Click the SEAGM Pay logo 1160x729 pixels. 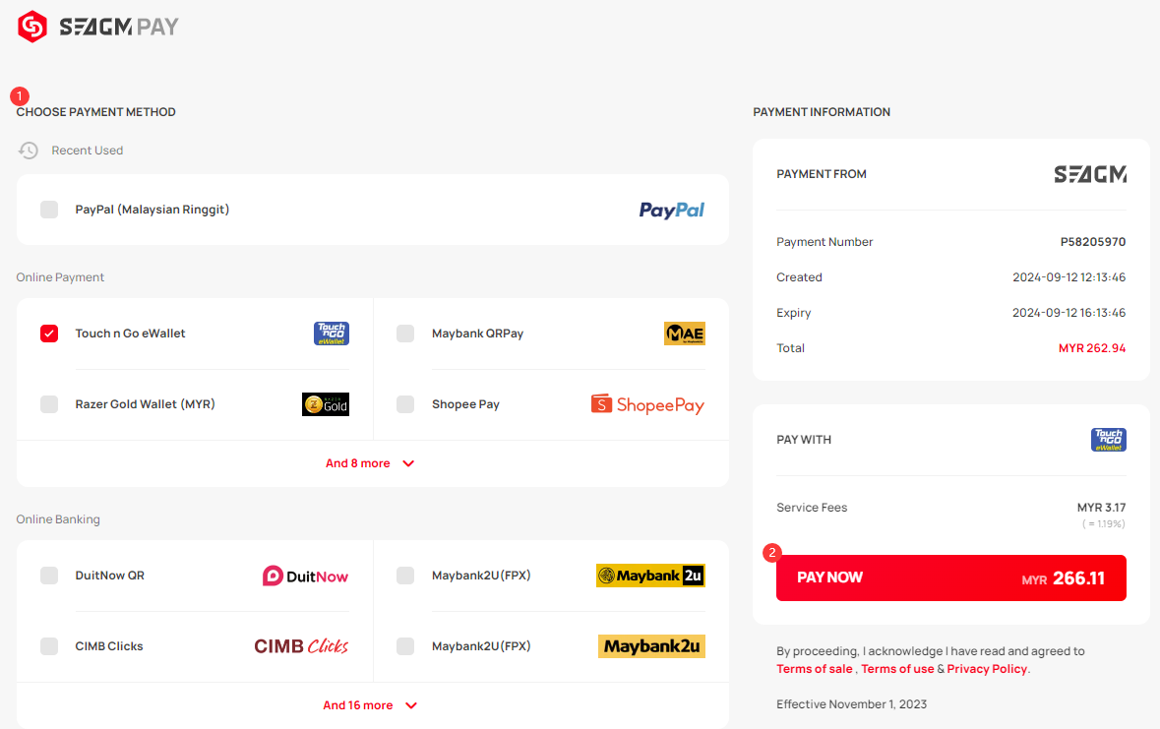[x=97, y=27]
